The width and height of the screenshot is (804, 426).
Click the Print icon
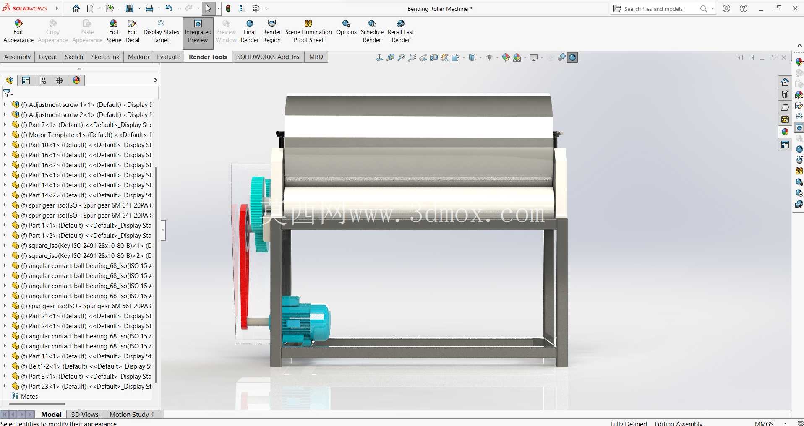tap(149, 8)
